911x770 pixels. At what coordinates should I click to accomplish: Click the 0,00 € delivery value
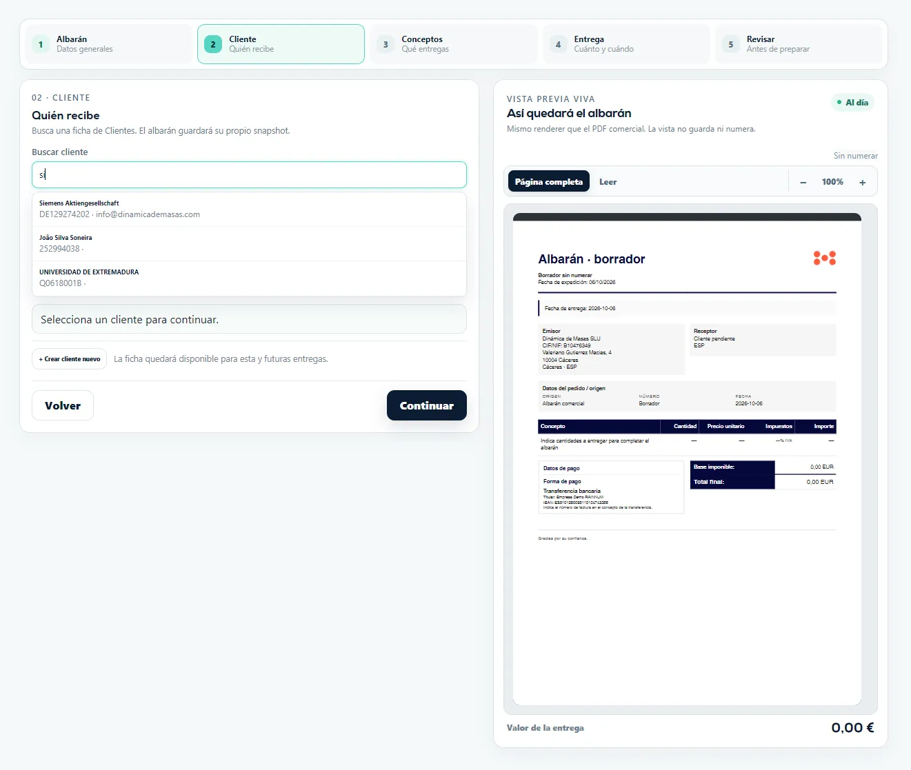point(852,728)
